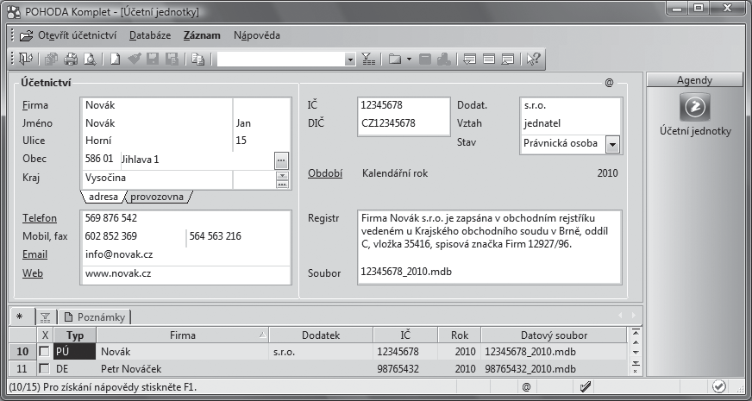This screenshot has height=401, width=752.
Task: Open print preview magnifier icon
Action: (90, 59)
